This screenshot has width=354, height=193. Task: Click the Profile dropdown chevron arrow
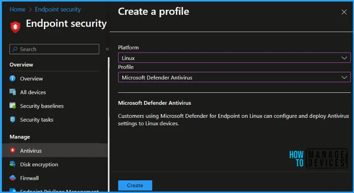click(344, 77)
